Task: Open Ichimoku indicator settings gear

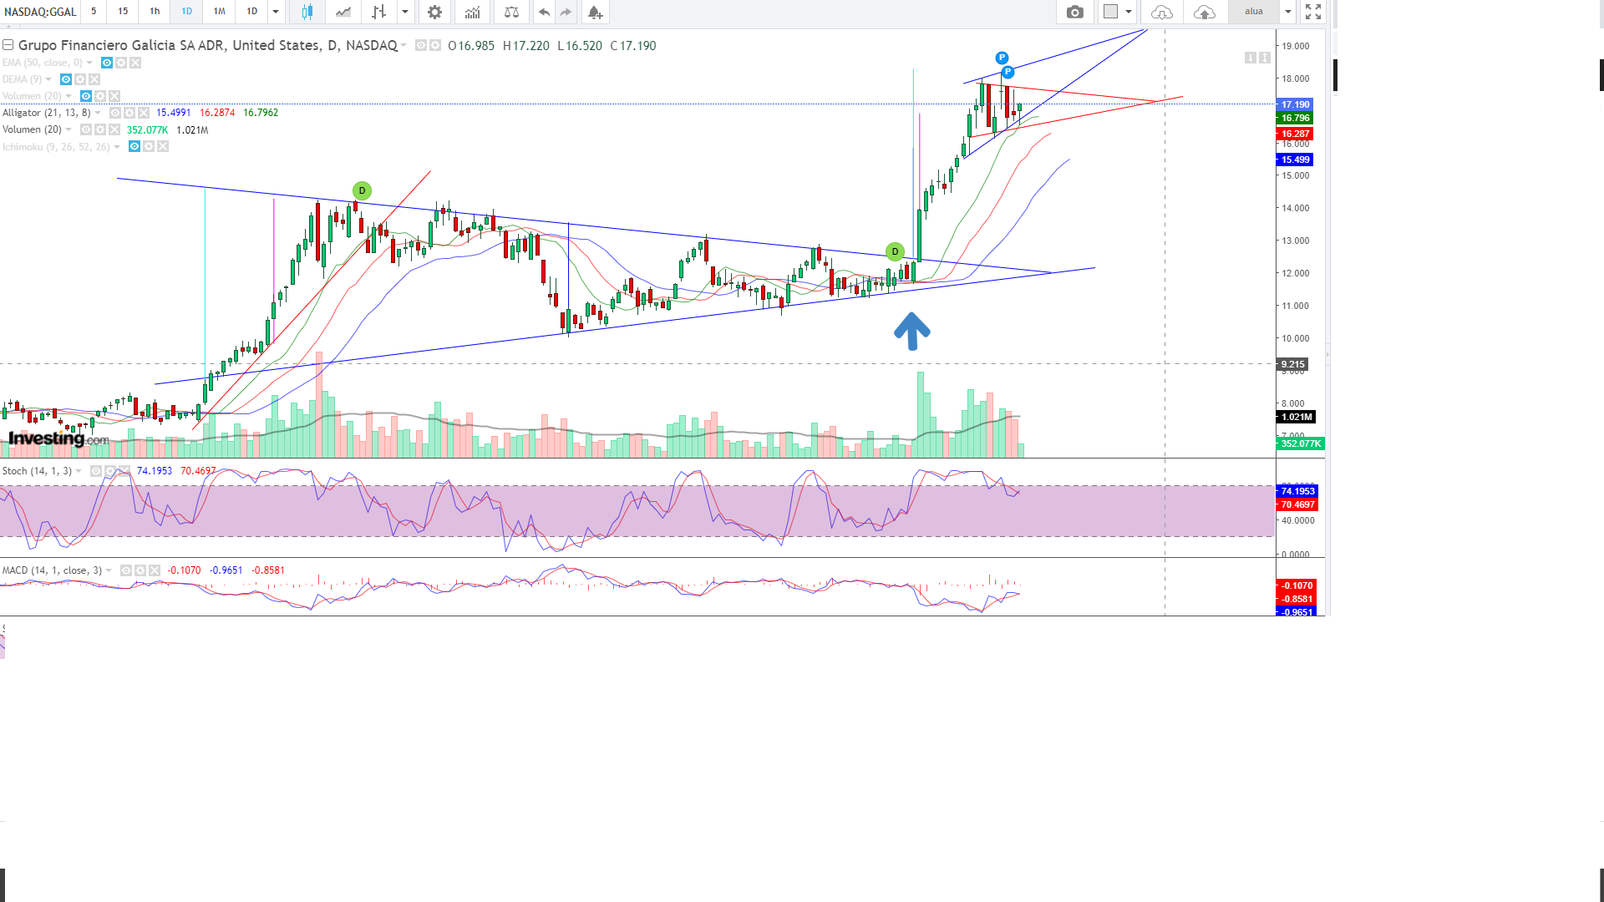Action: (149, 147)
